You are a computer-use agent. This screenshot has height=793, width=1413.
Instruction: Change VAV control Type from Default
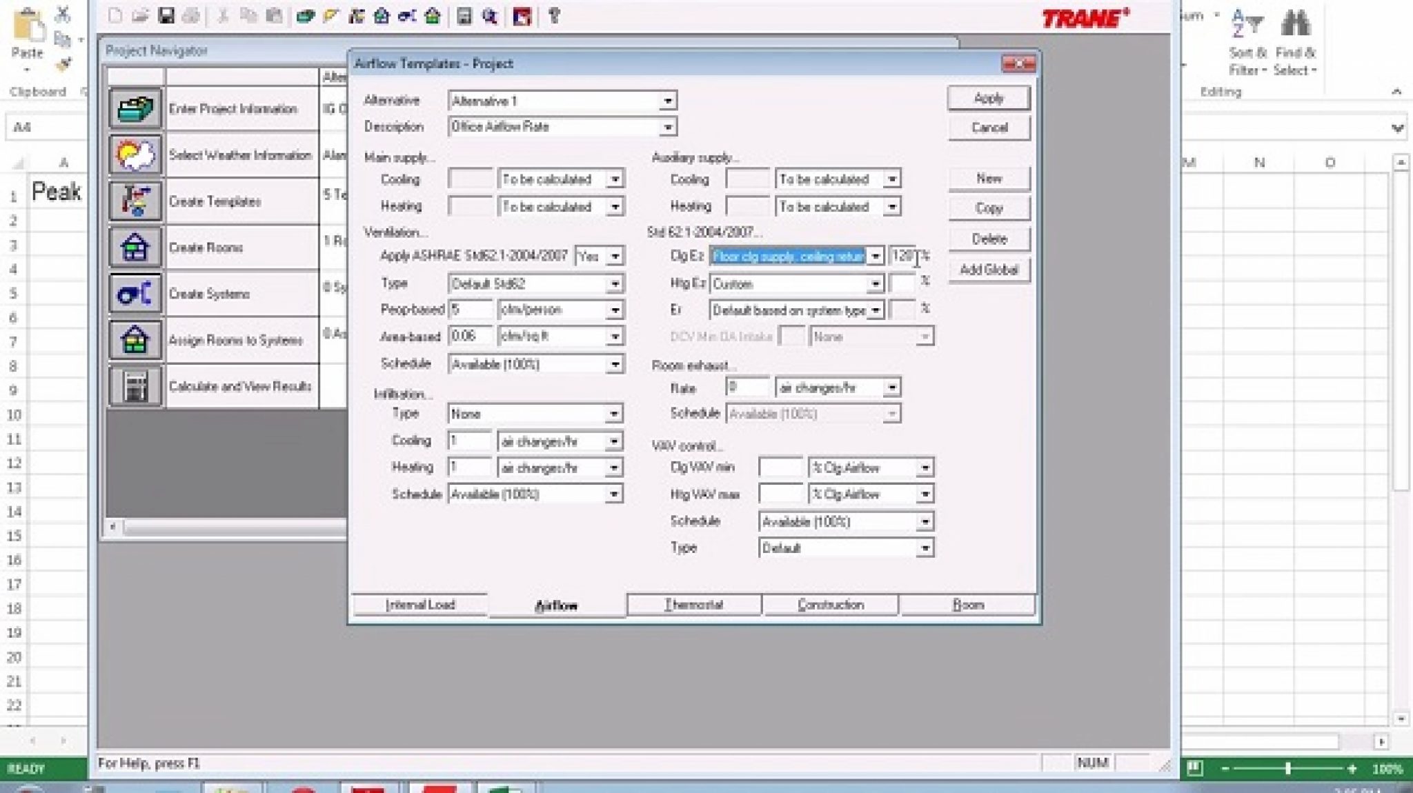tap(927, 547)
